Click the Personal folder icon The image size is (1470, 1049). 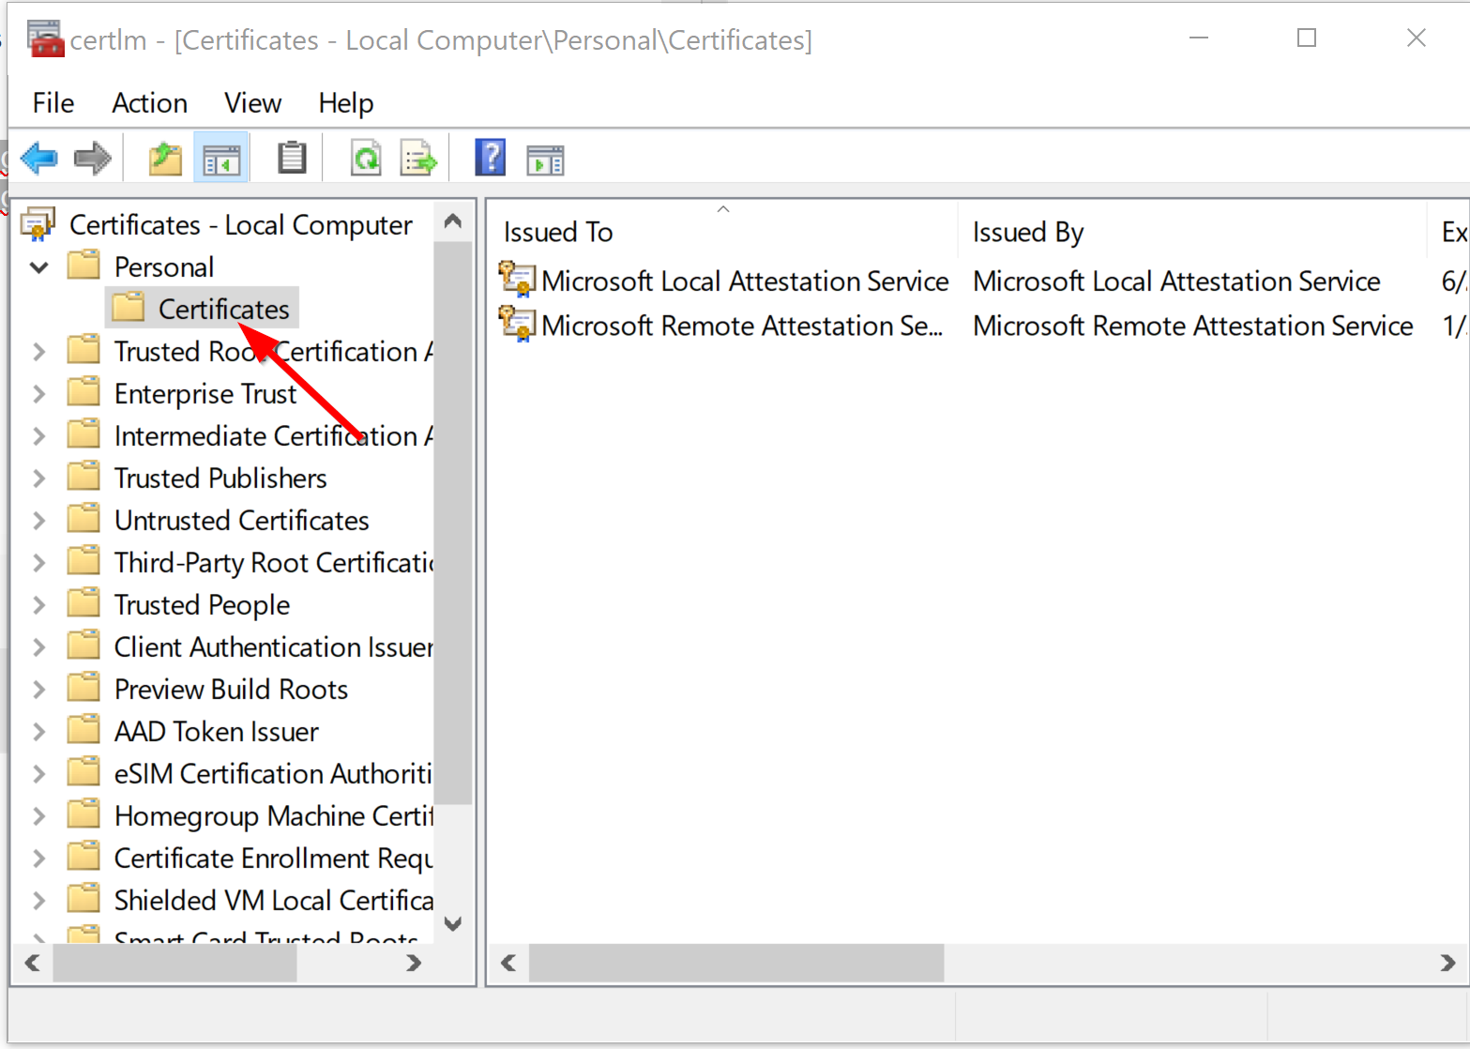(83, 266)
